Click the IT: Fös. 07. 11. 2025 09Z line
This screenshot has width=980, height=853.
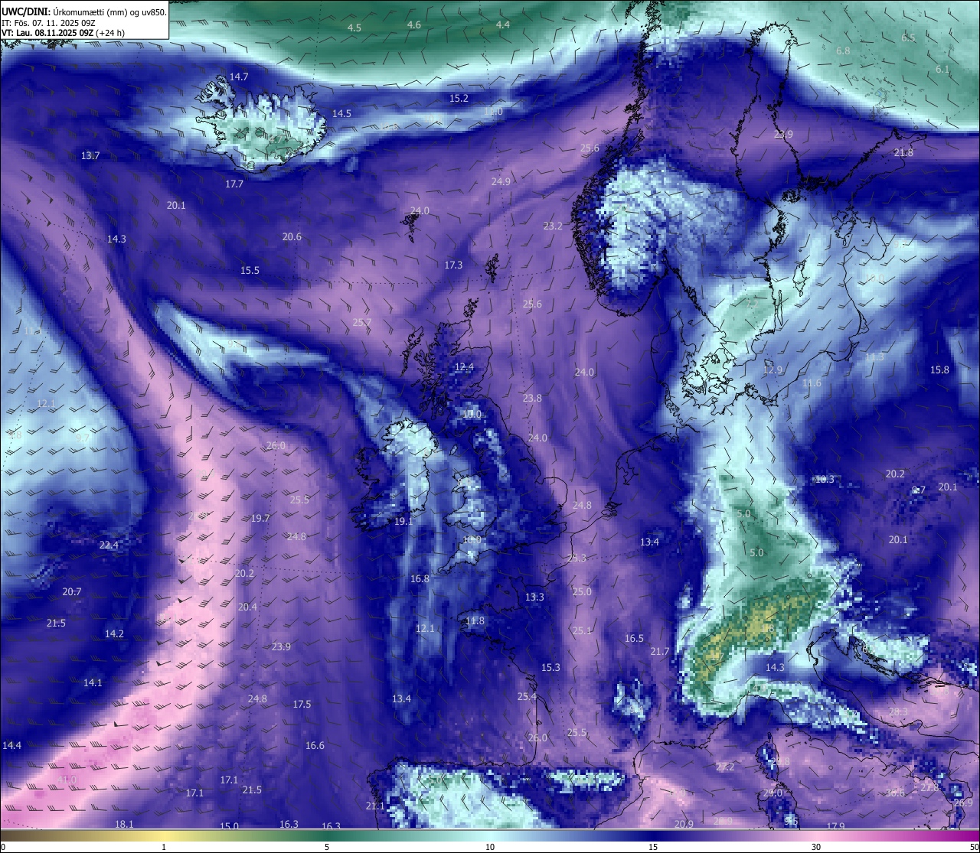click(48, 23)
